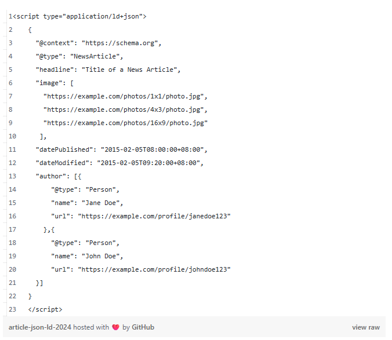Click the datePublished timestamp value

pos(154,149)
